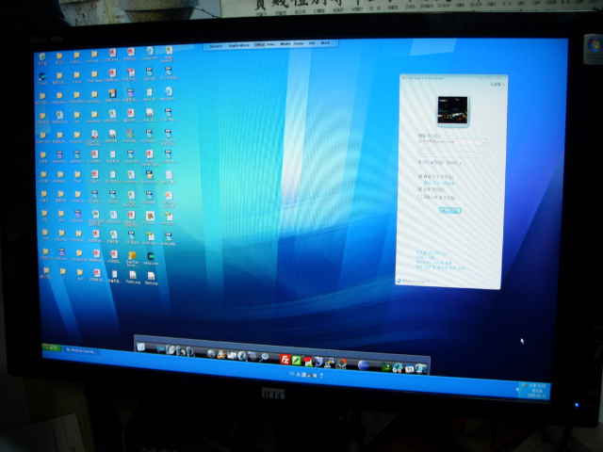The image size is (603, 452).
Task: Expand the e-mail address dropdown in Messenger
Action: (484, 142)
